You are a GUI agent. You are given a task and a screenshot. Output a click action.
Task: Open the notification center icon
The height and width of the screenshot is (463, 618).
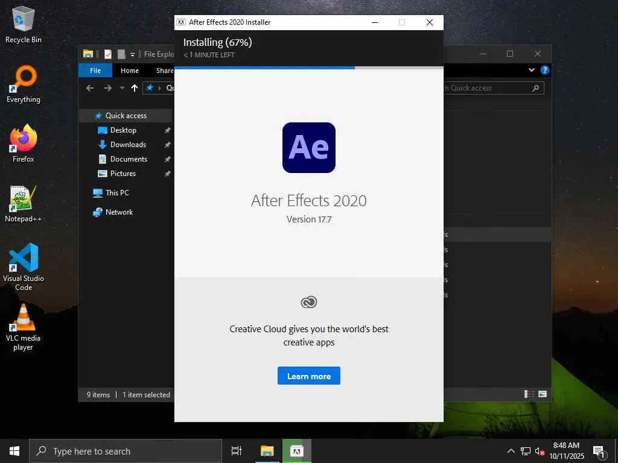coord(599,451)
